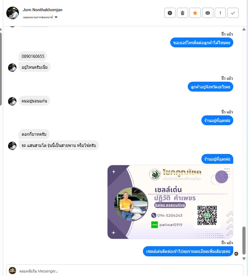
Task: Mark as unread with envelope icon
Action: [208, 13]
